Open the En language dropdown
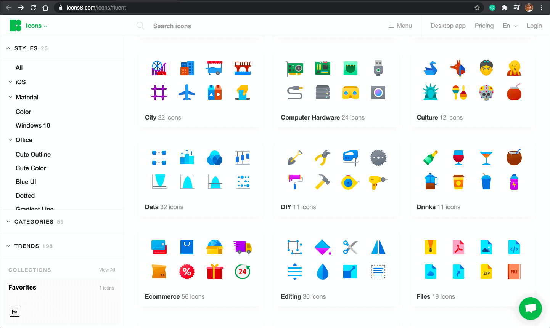The image size is (550, 328). [510, 26]
